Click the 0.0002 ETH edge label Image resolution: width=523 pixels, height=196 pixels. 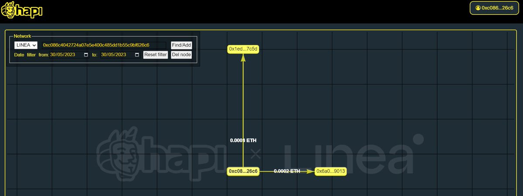coord(287,171)
